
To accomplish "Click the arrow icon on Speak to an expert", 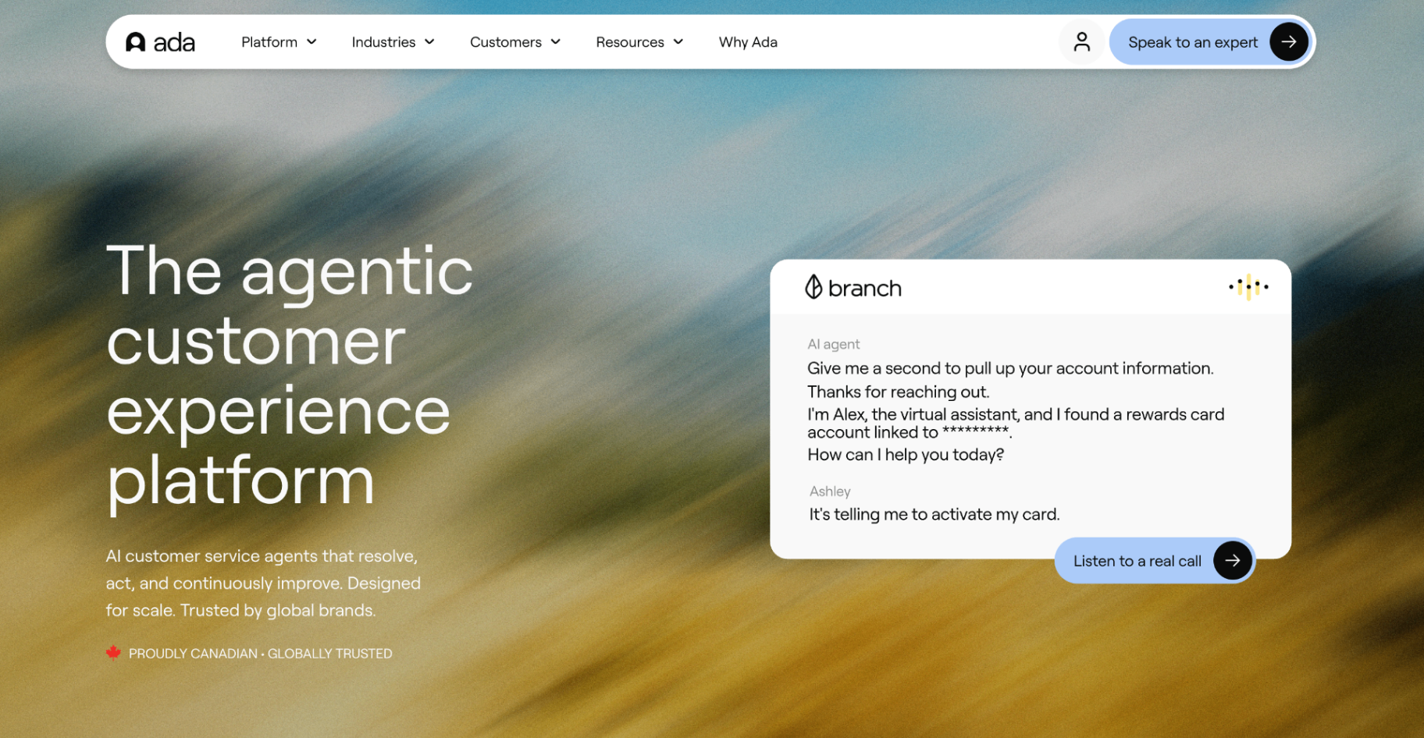I will click(1289, 42).
